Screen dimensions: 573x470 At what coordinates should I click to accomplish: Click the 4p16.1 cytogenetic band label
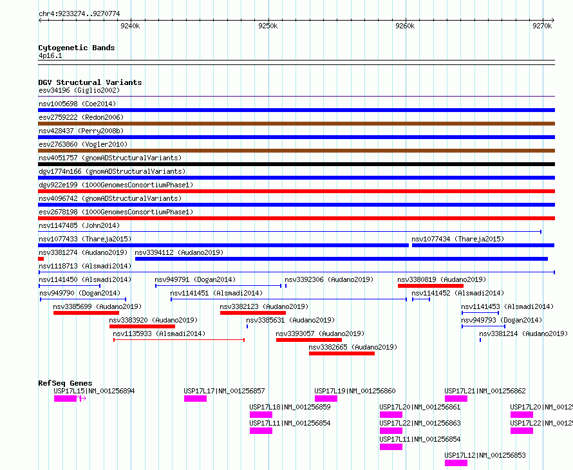[x=50, y=55]
